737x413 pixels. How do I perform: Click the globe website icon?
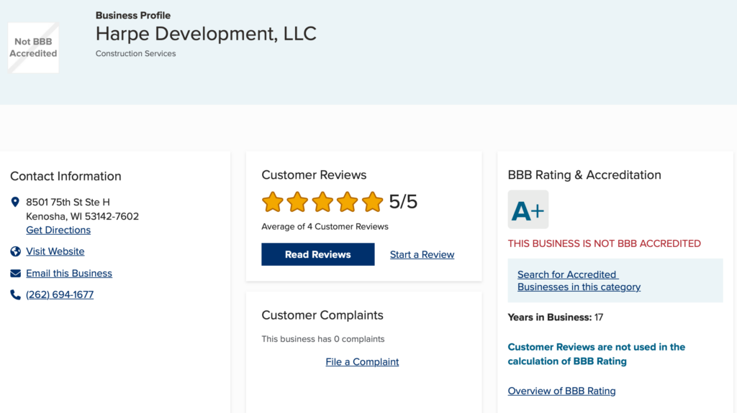[x=16, y=251]
